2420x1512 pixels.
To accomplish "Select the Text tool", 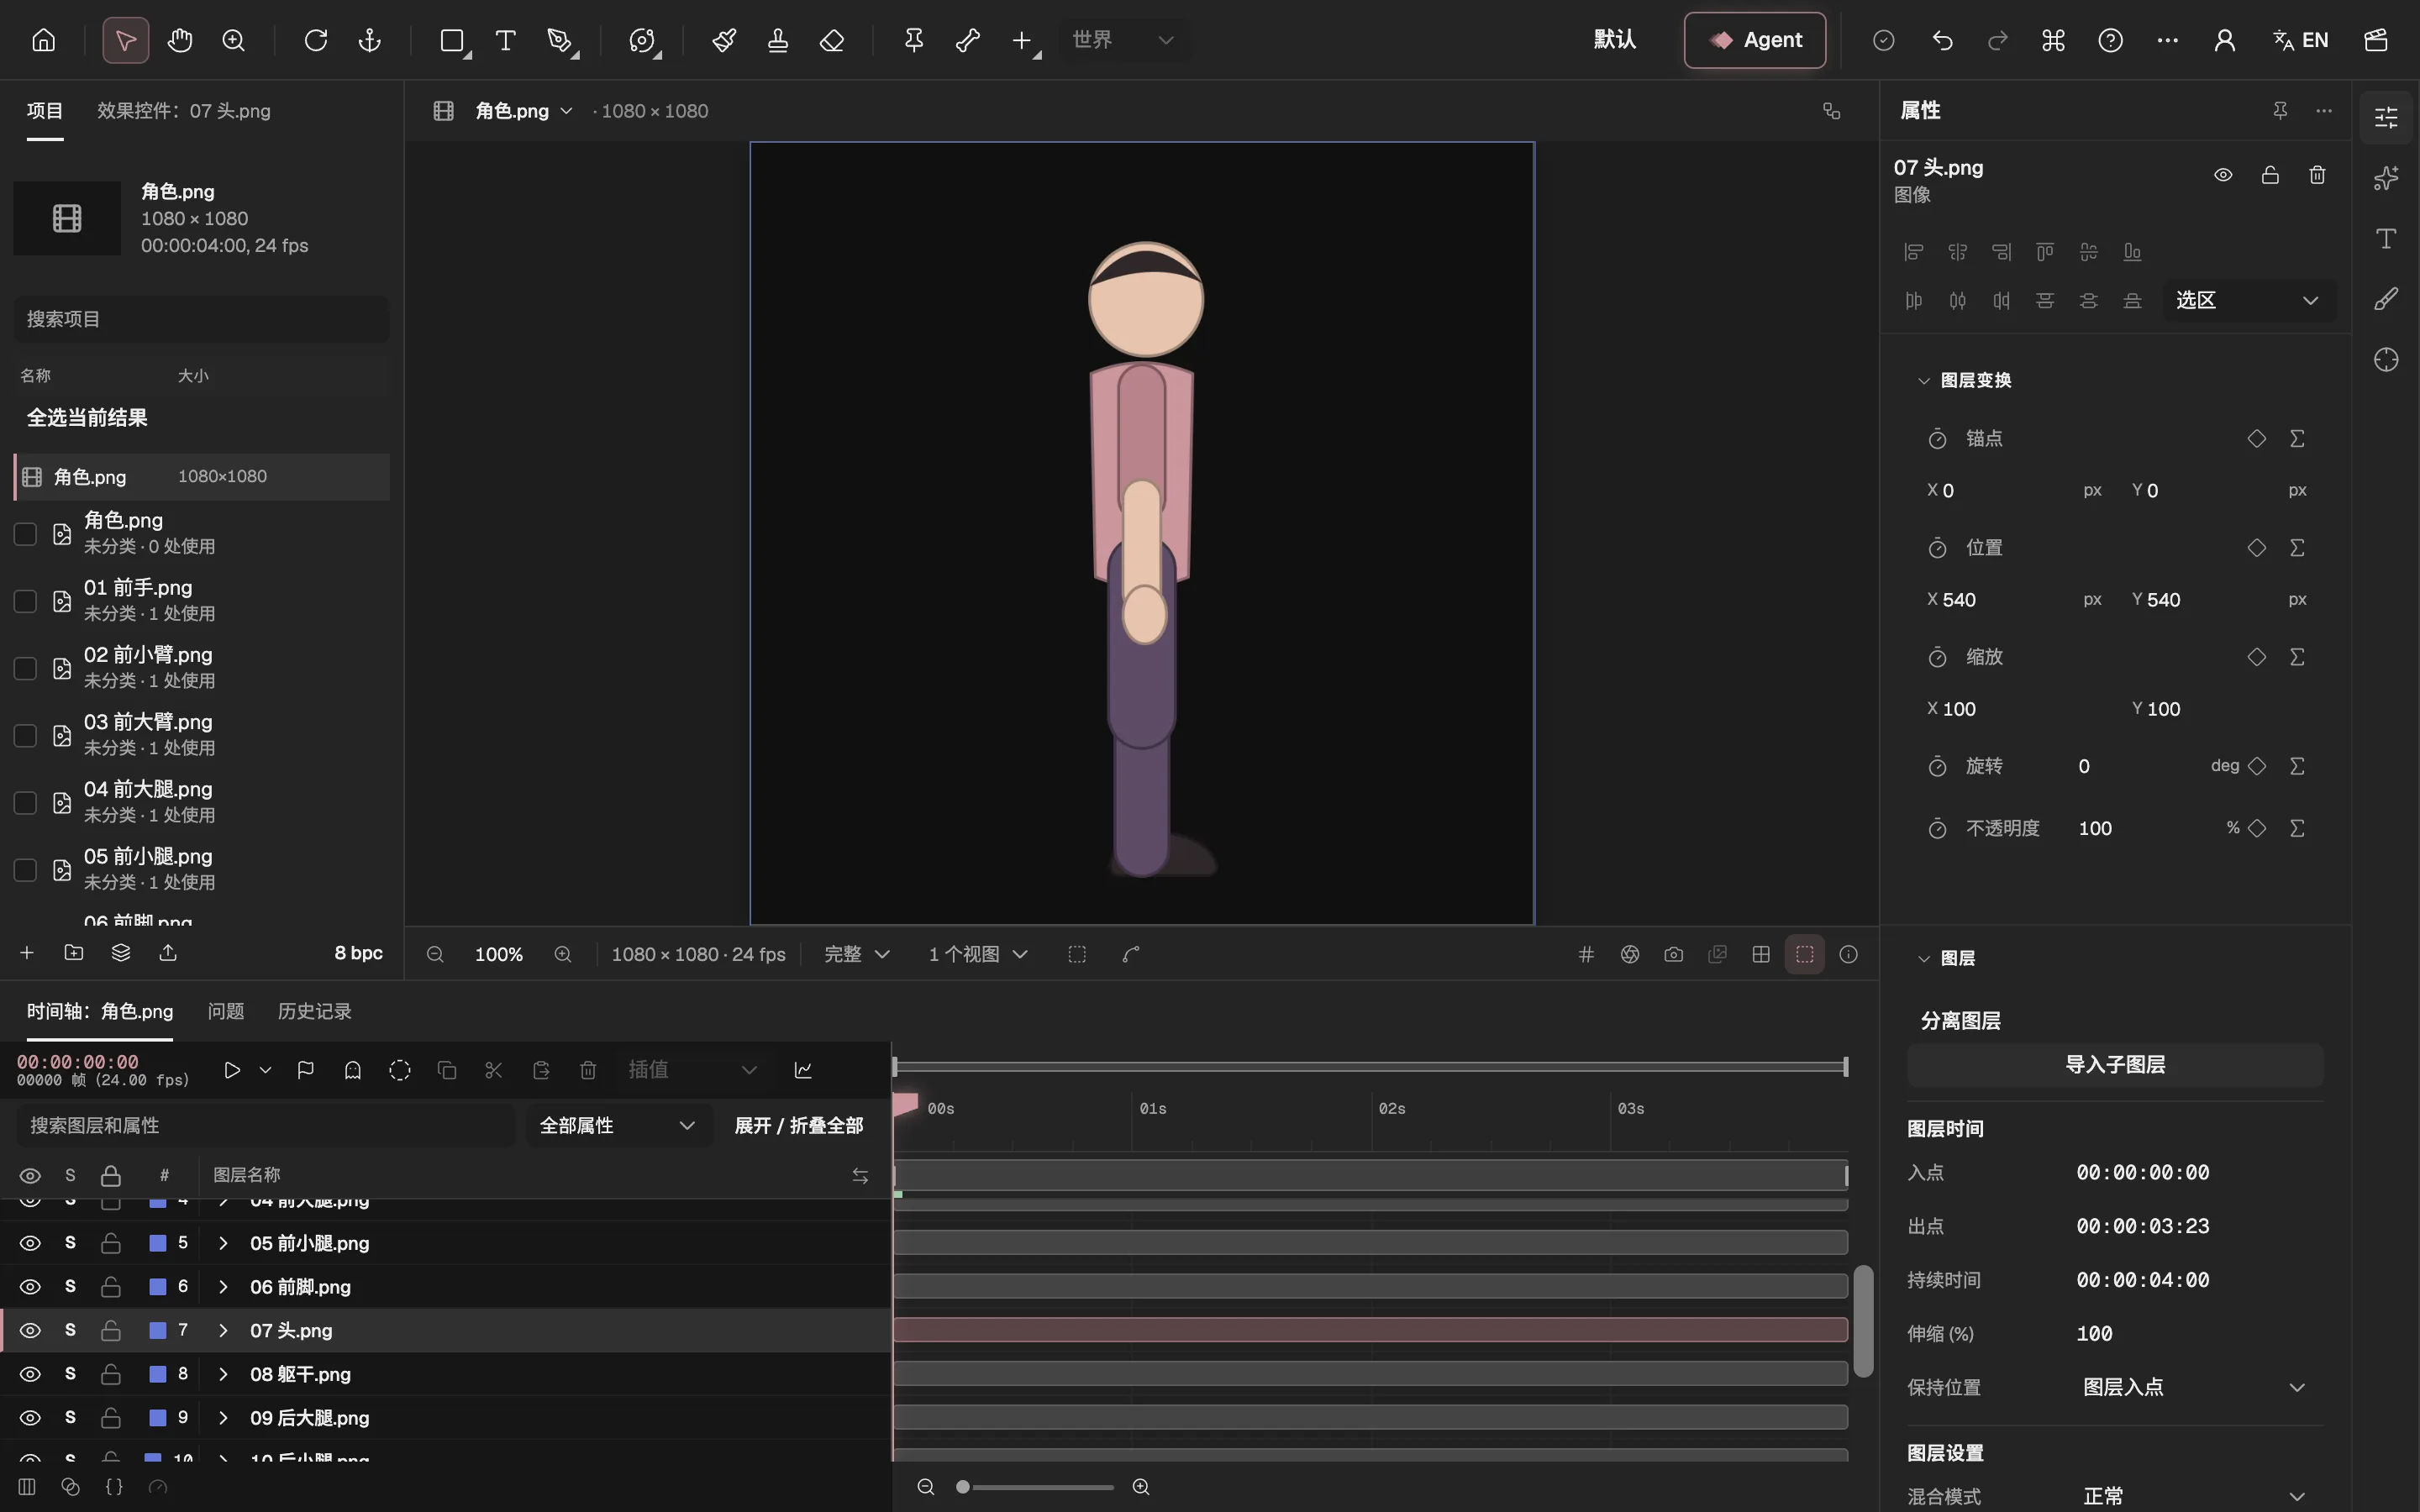I will (x=506, y=40).
